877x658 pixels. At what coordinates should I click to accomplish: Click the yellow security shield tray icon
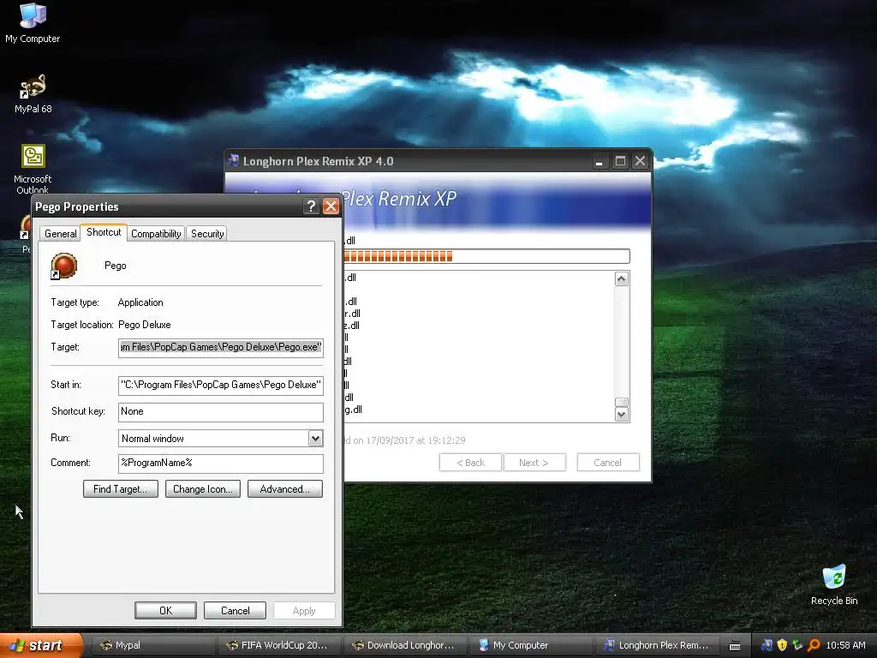782,645
